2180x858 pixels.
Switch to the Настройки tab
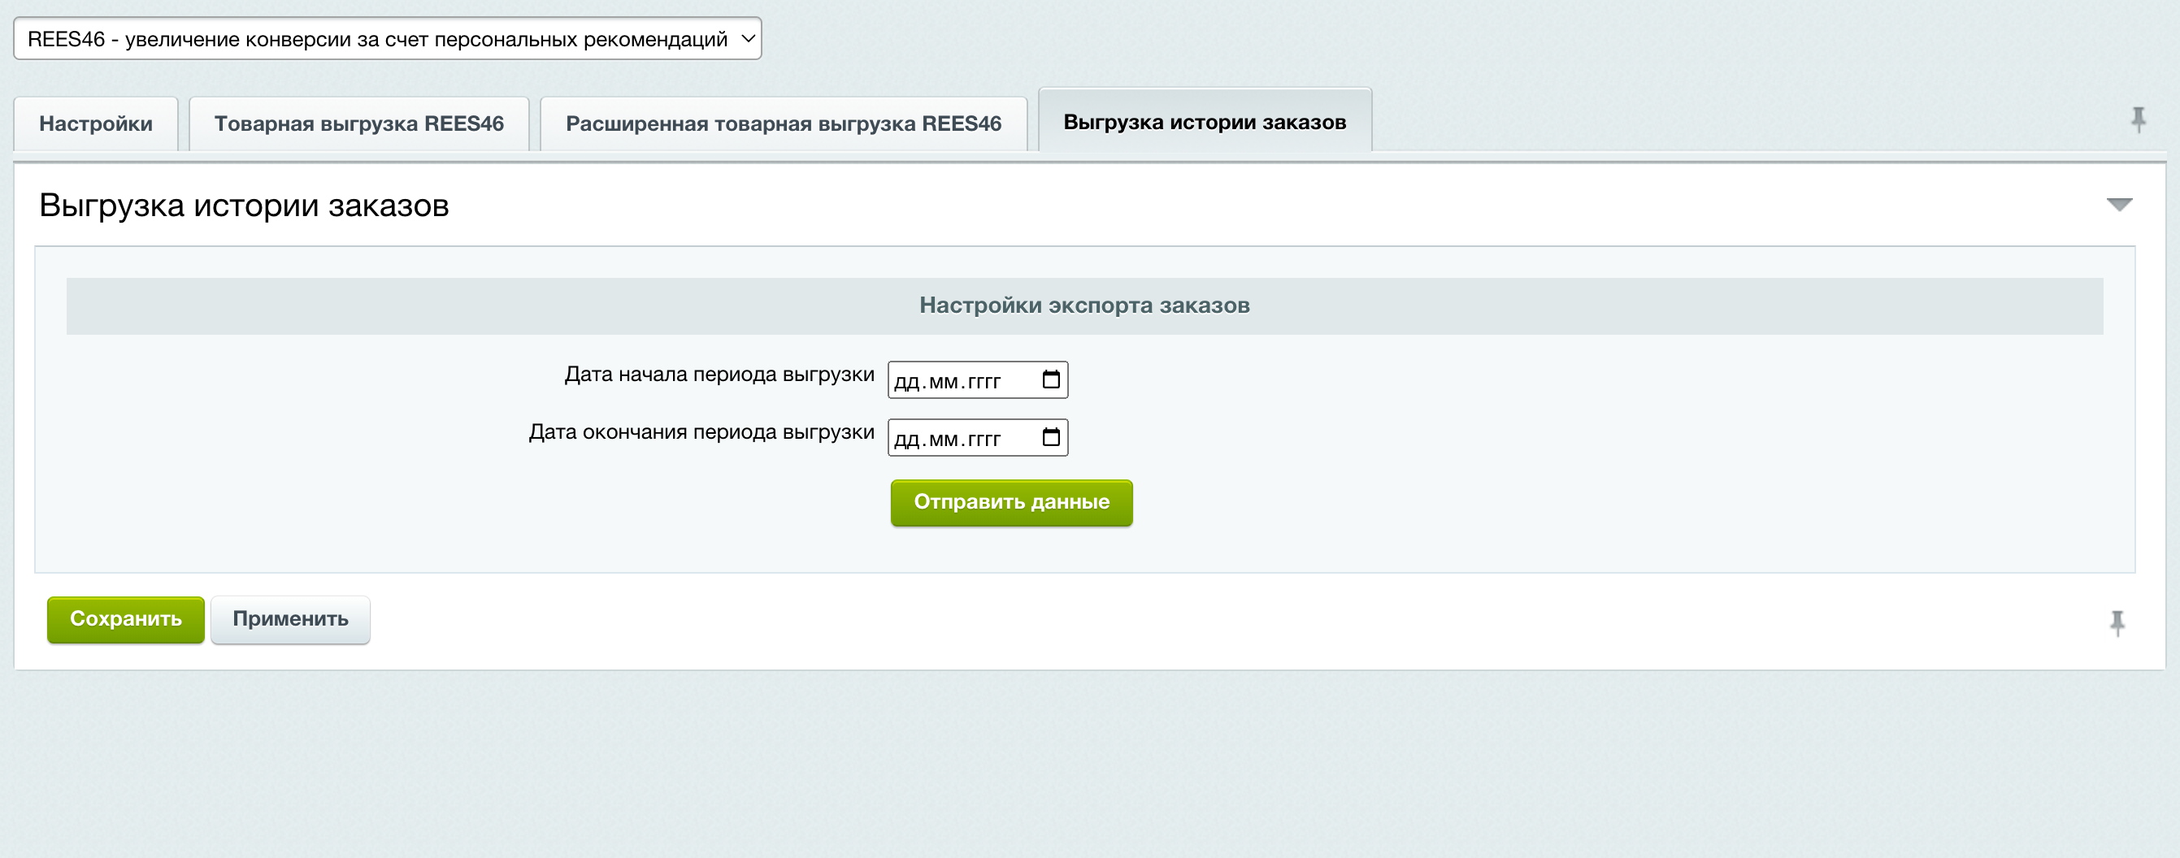pyautogui.click(x=96, y=123)
